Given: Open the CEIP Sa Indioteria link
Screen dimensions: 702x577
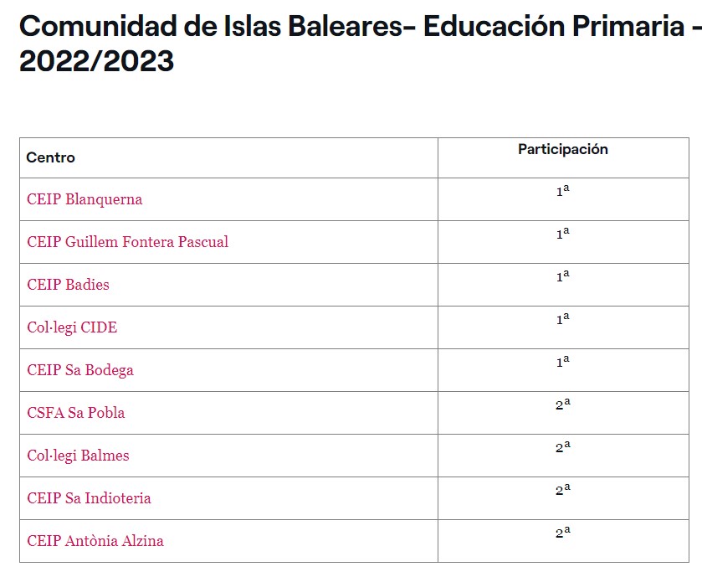Looking at the screenshot, I should 89,498.
